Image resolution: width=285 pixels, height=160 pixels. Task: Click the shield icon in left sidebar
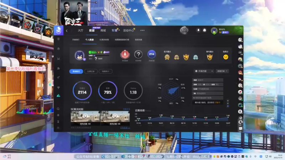coord(58,39)
